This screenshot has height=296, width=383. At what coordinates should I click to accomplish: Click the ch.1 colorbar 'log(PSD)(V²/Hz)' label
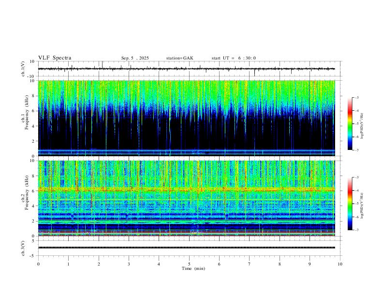[362, 126]
